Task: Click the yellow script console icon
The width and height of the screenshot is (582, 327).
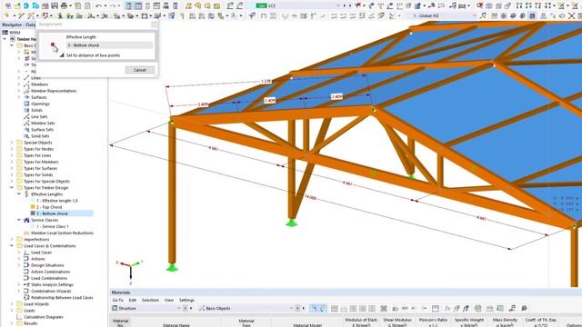Action: point(216,6)
